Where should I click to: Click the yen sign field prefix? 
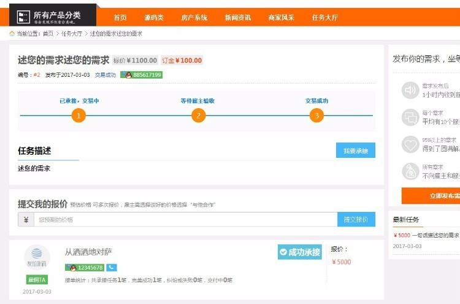pyautogui.click(x=26, y=219)
